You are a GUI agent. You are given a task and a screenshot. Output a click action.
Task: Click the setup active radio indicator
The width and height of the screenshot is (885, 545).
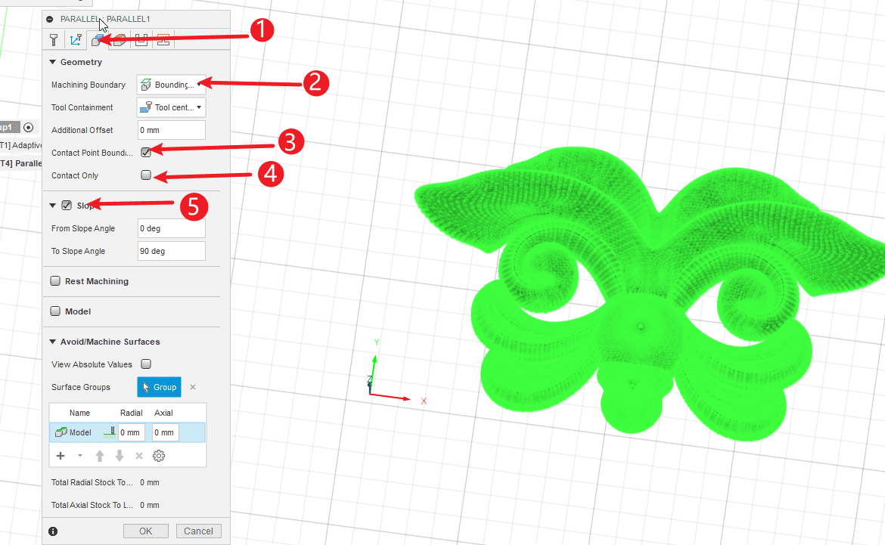pos(29,128)
